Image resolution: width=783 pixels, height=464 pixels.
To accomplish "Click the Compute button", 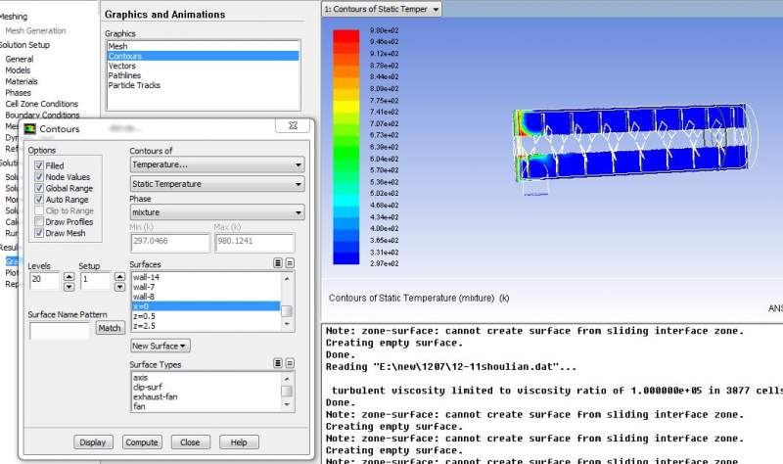I will [142, 442].
